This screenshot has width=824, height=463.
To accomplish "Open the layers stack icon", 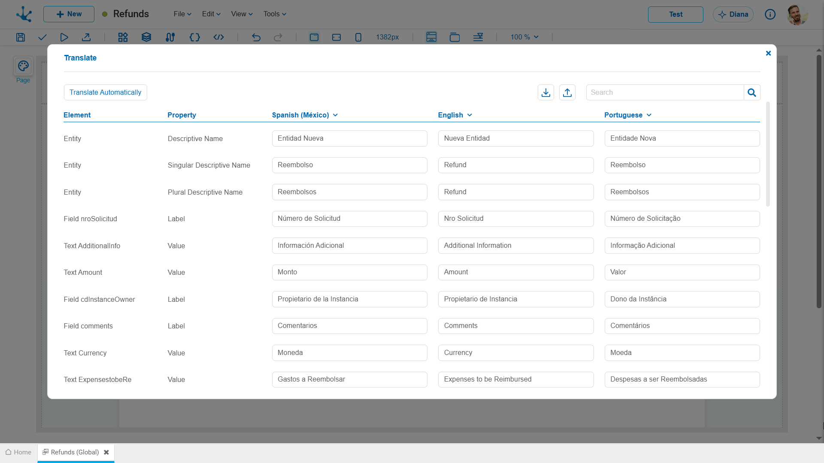I will pyautogui.click(x=146, y=37).
